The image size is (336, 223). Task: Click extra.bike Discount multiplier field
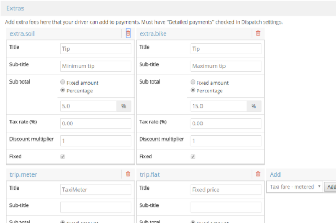point(226,140)
